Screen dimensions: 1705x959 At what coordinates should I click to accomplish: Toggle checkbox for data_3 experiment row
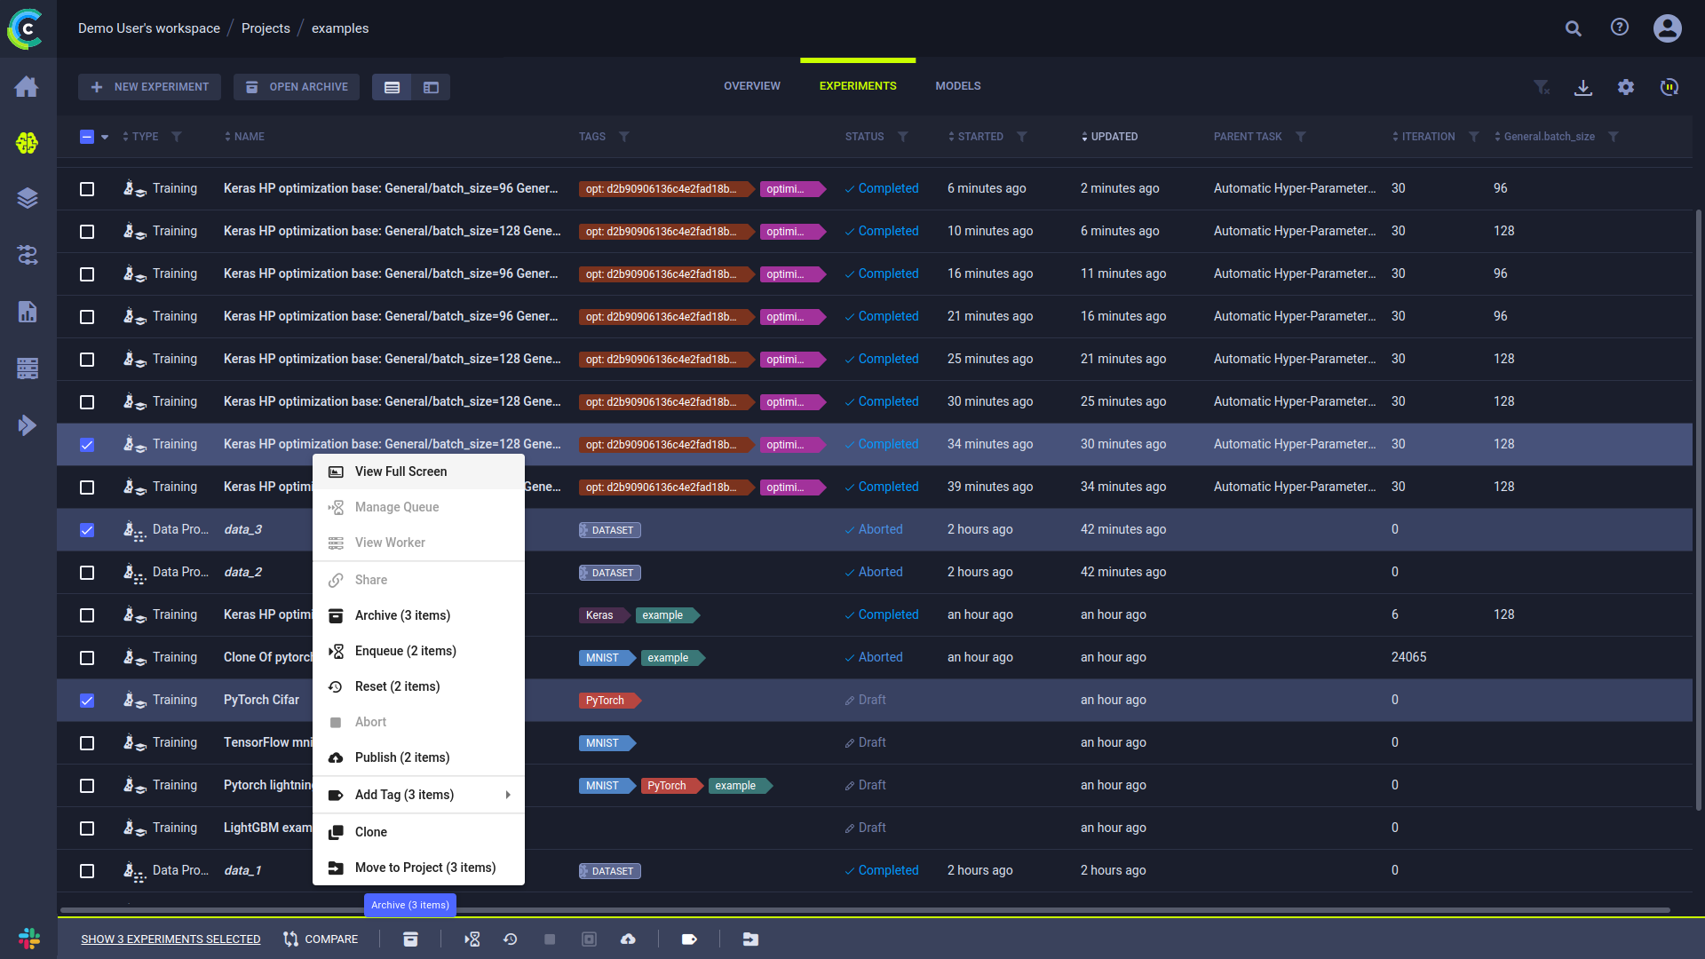pos(87,529)
